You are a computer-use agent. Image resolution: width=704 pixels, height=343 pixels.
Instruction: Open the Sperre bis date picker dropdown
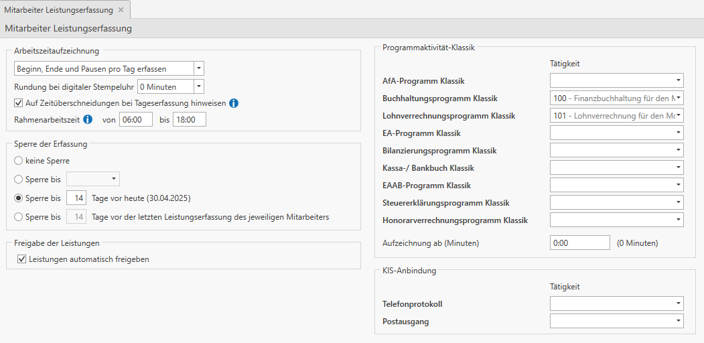pyautogui.click(x=115, y=179)
